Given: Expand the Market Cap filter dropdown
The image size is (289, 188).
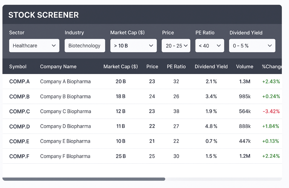Looking at the screenshot, I should (133, 46).
